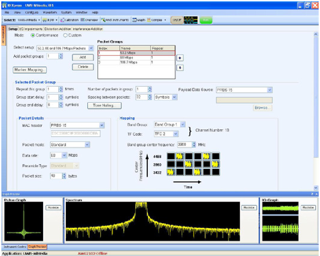320x256 pixels.
Task: Click the Tone Nulling button
Action: 105,105
